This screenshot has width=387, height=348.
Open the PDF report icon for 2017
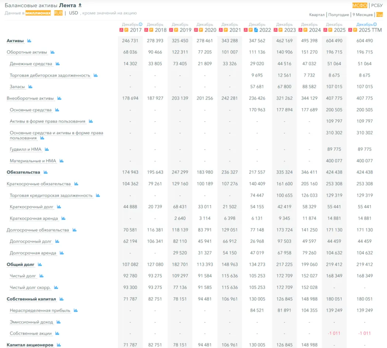click(121, 30)
